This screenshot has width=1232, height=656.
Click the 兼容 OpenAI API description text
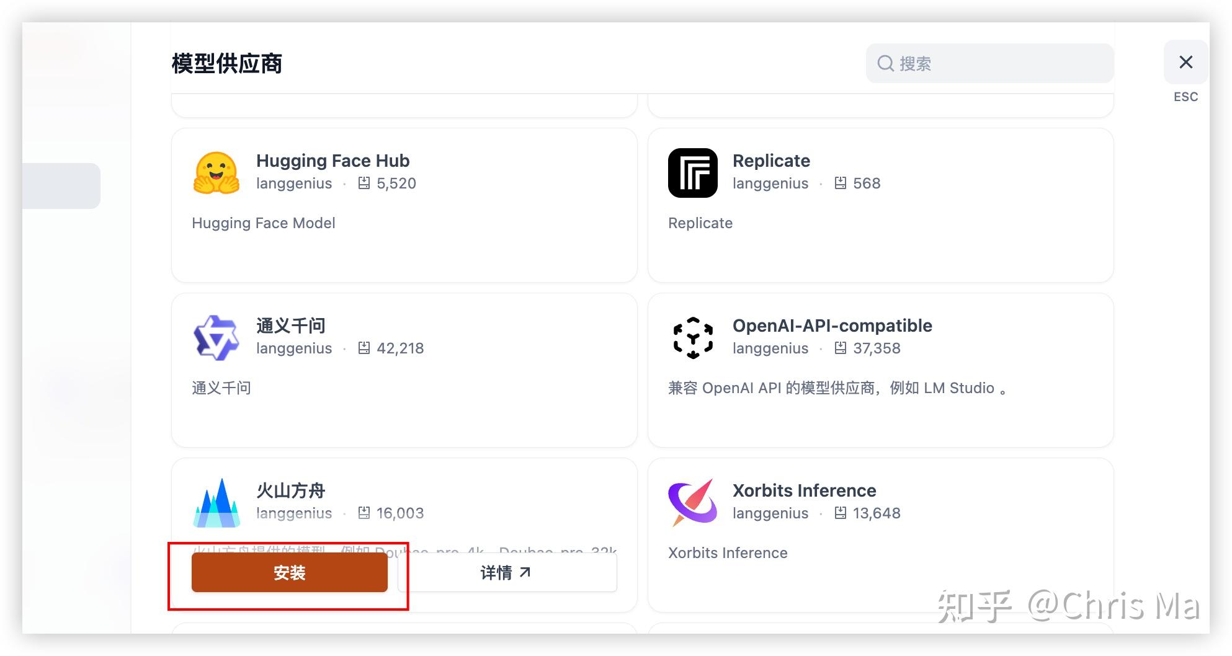(x=837, y=388)
